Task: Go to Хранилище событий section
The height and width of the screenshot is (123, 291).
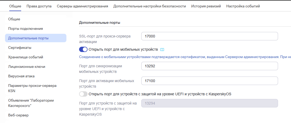Action: click(x=26, y=57)
